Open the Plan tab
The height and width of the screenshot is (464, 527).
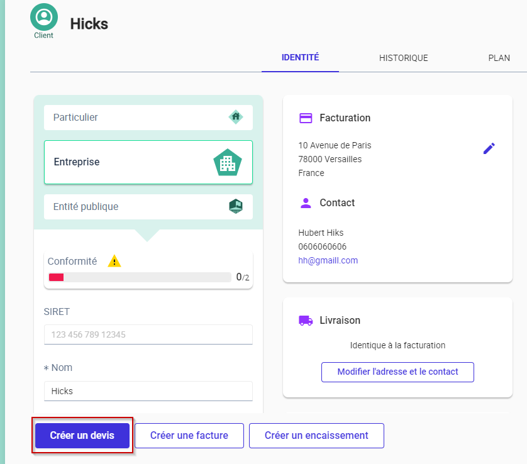(x=499, y=58)
